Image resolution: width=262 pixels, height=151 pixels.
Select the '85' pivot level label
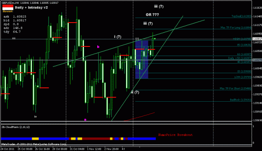[x=244, y=45]
